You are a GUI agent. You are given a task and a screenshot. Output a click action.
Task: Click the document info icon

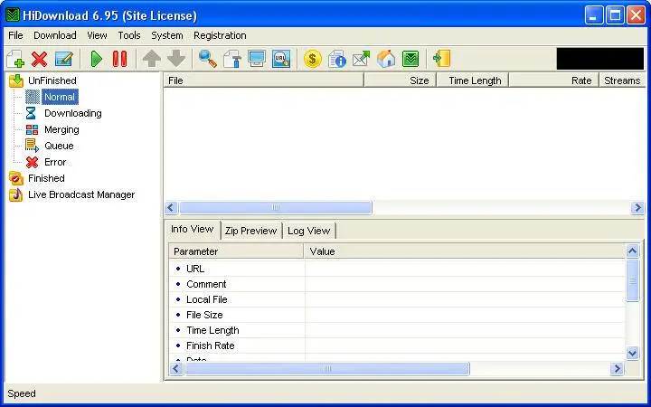[x=336, y=59]
